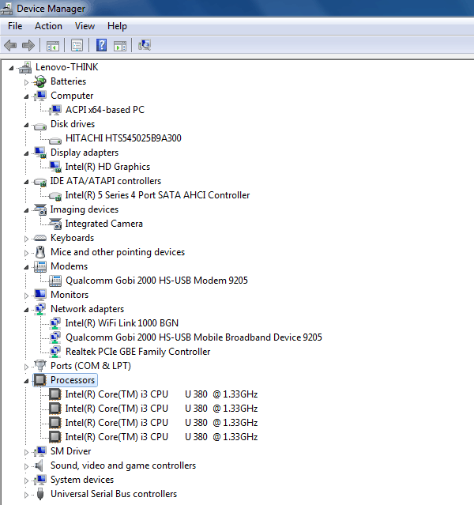Click the Show/Hide Console Tree toolbar icon
Image resolution: width=474 pixels, height=505 pixels.
(x=53, y=45)
